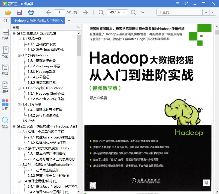
Task: Go to next page arrow
Action: [x=85, y=12]
